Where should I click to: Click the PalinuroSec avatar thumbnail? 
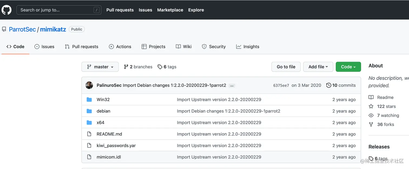pyautogui.click(x=89, y=85)
